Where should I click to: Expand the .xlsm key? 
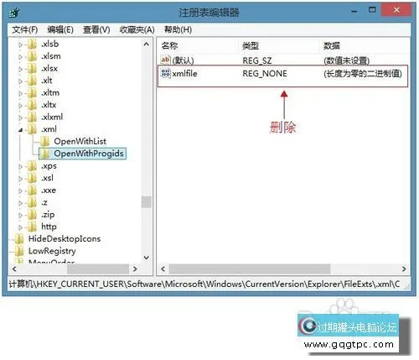tap(20, 57)
